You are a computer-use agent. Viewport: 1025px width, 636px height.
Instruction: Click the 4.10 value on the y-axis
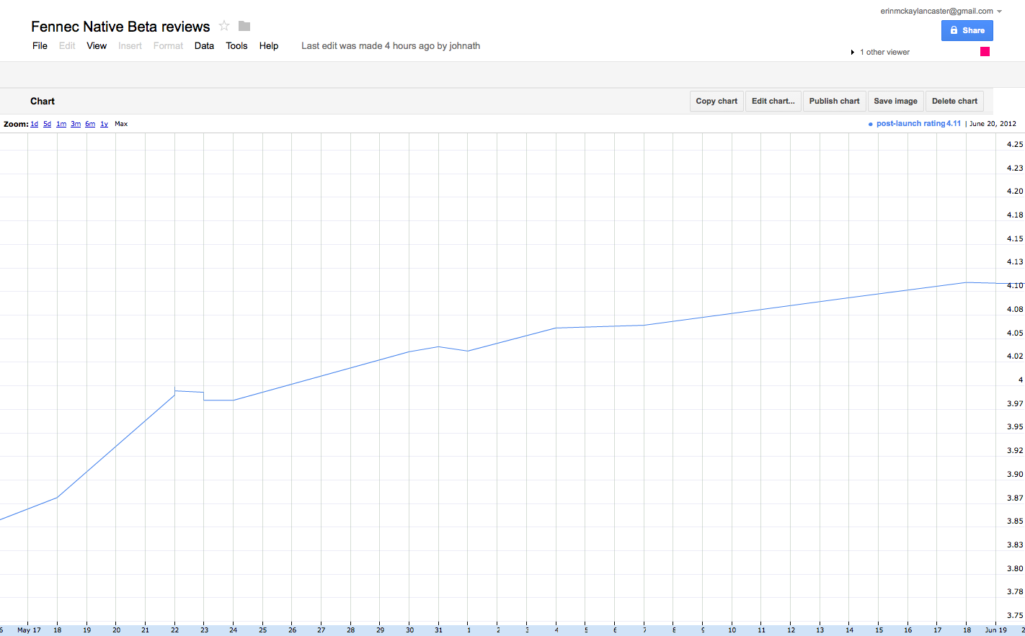point(1015,285)
